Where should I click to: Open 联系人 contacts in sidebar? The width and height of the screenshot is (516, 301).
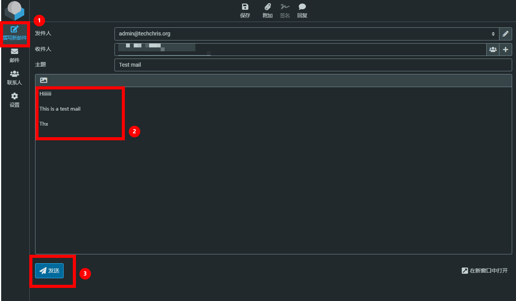pyautogui.click(x=15, y=78)
